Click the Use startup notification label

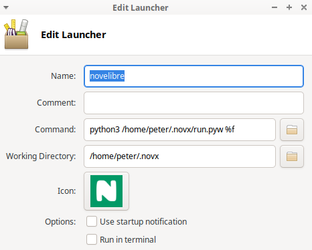(143, 222)
